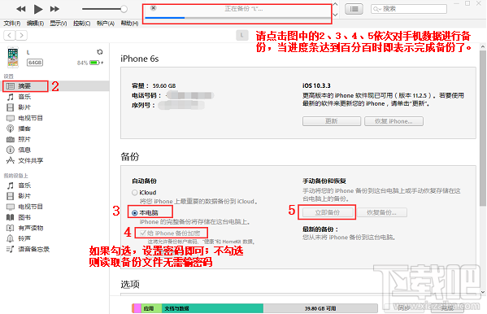Click the 恢复备份... button
Viewport: 487px width, 314px height.
[x=381, y=212]
